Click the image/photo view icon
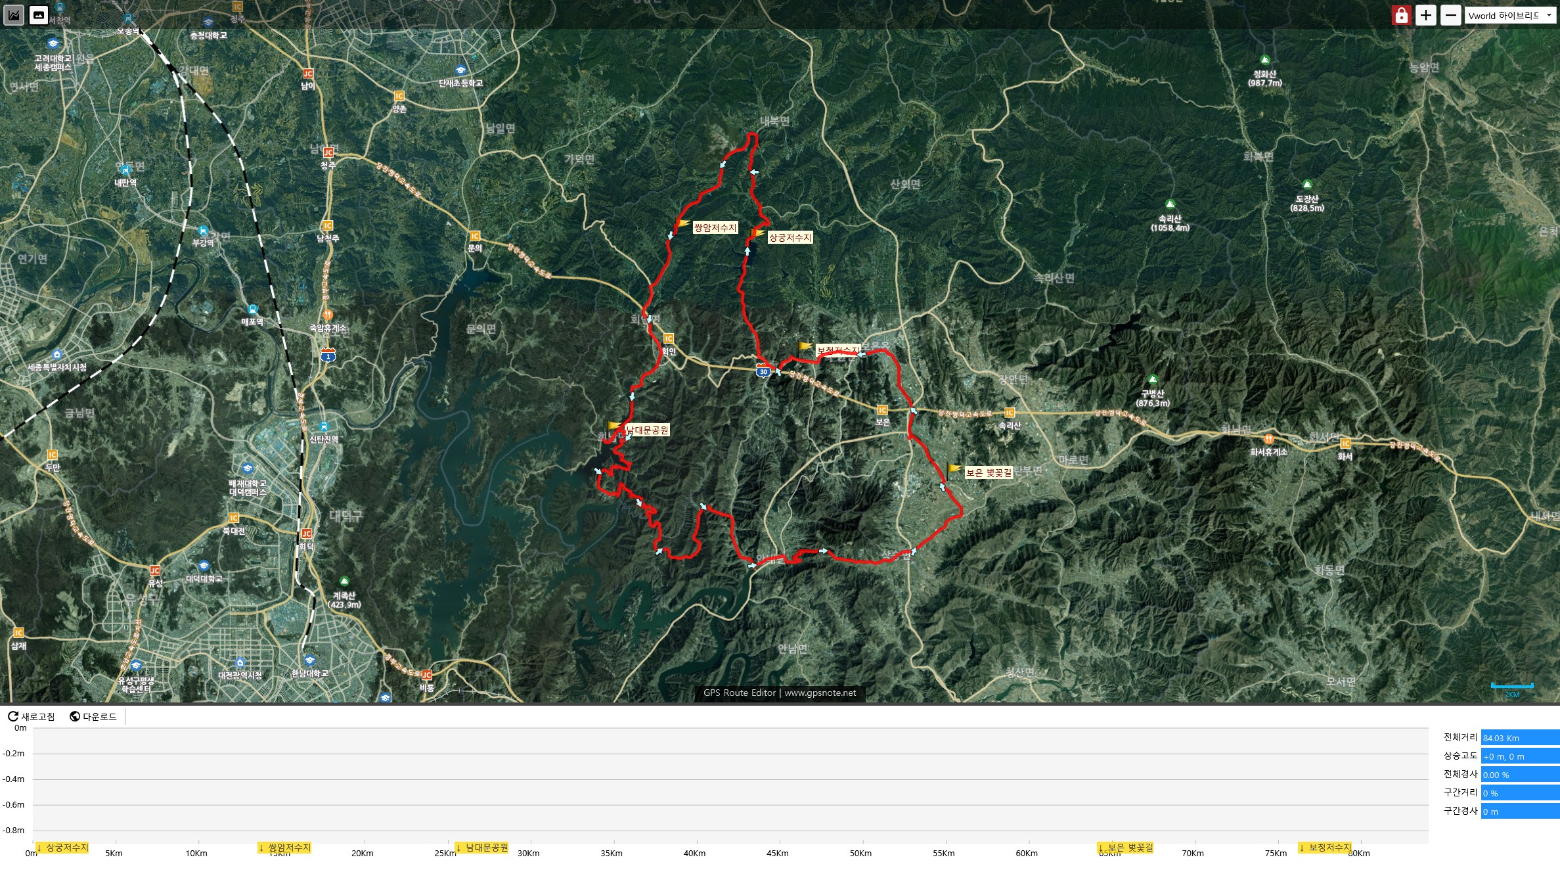Image resolution: width=1560 pixels, height=870 pixels. coord(39,14)
